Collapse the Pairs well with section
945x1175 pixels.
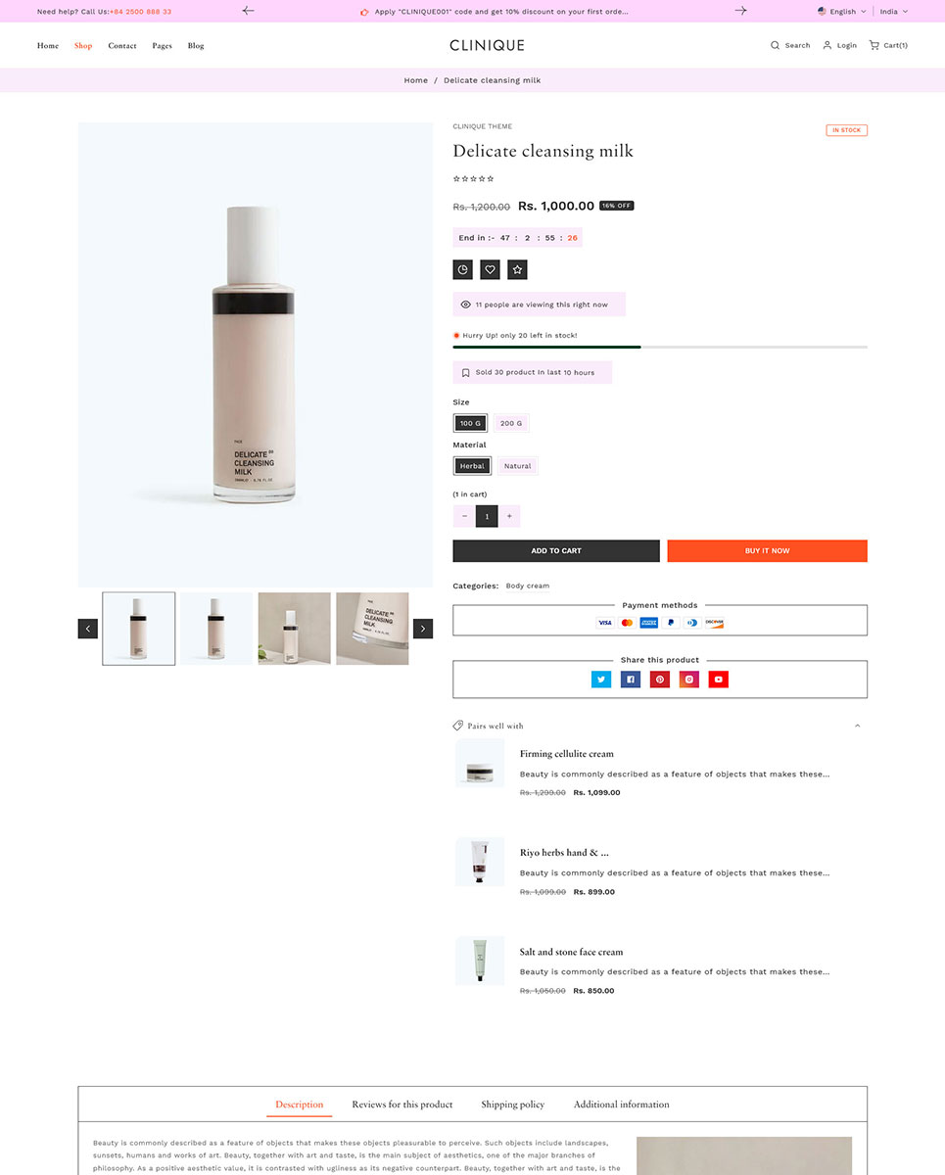tap(858, 726)
